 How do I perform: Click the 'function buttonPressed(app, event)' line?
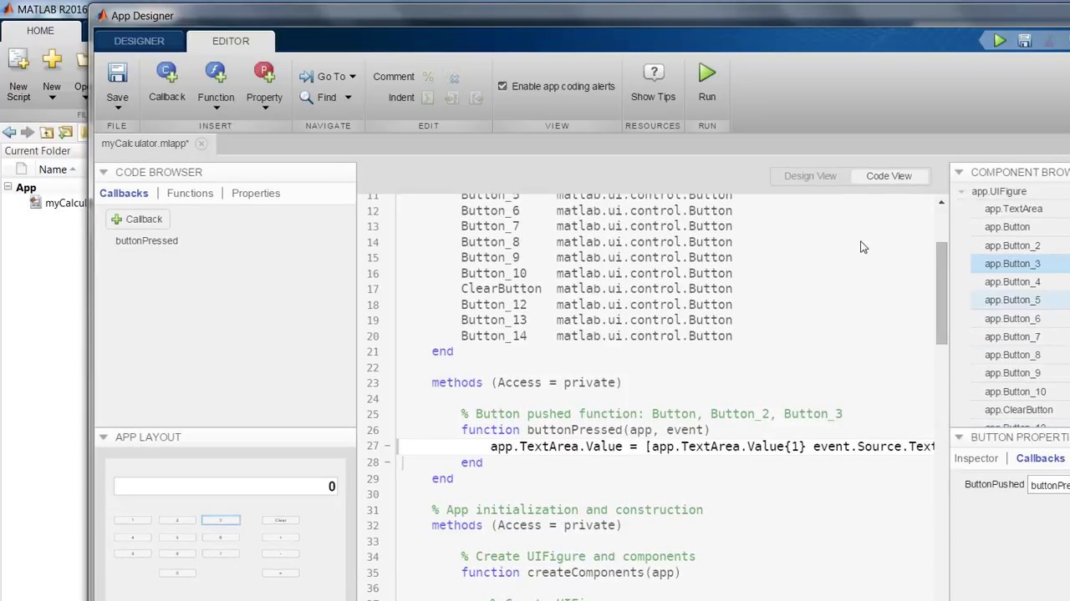click(x=585, y=430)
